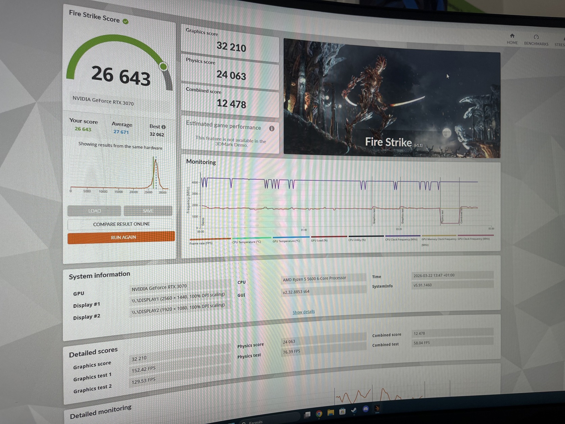Open the Estimated game performance info icon

tap(272, 128)
